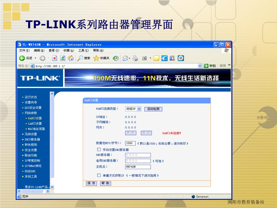Expand the toolbar chevron overflow
Image resolution: width=277 pixels, height=208 pixels.
point(229,65)
